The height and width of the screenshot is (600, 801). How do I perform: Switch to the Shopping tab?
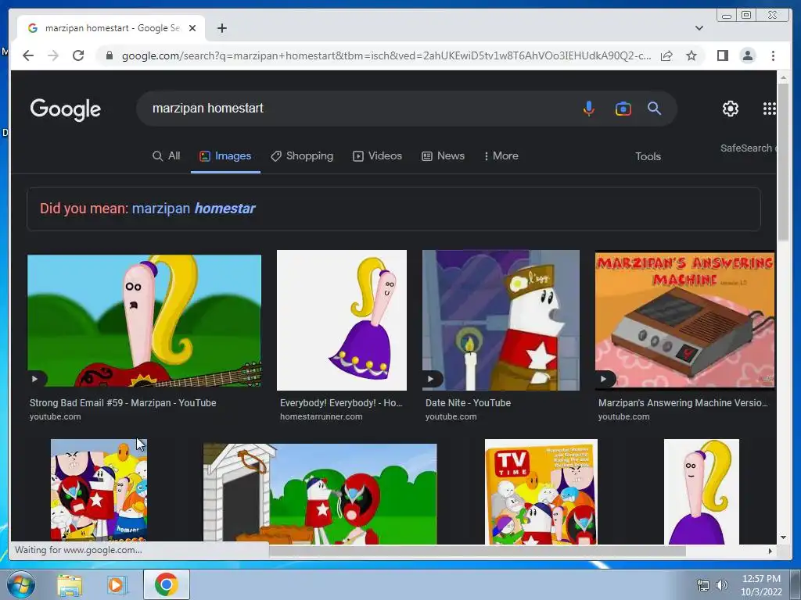click(302, 156)
